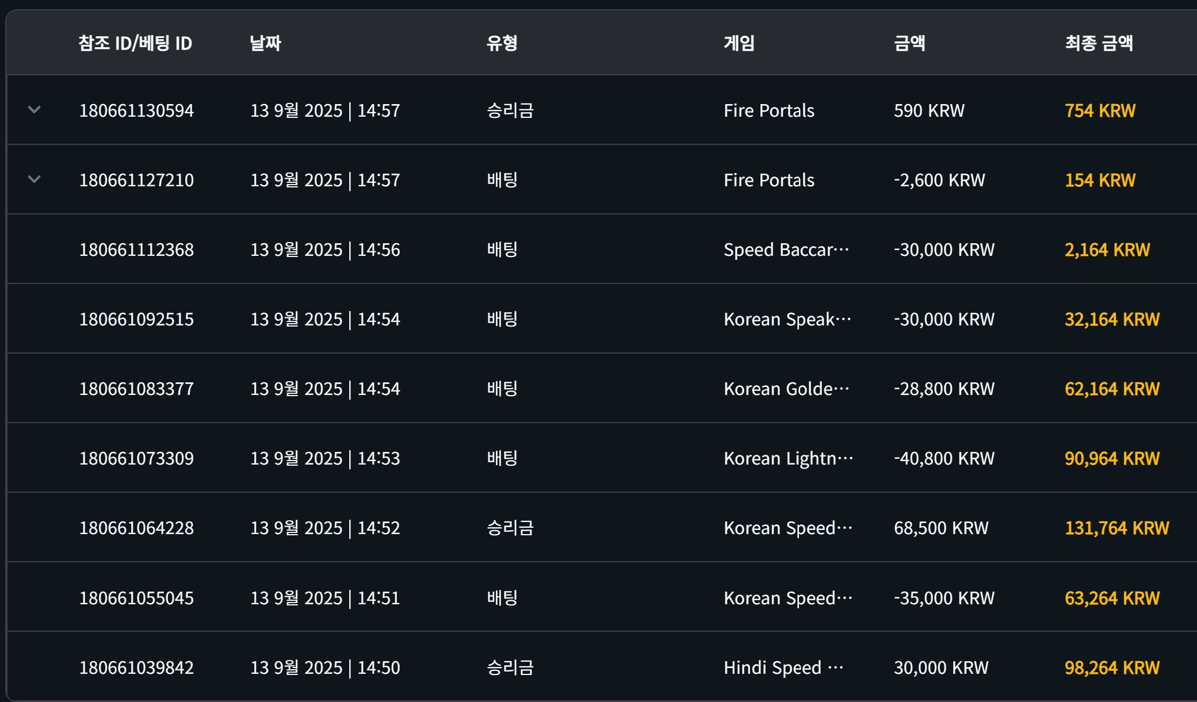Expand the row for transaction 180661127210
This screenshot has height=702, width=1197.
(35, 179)
